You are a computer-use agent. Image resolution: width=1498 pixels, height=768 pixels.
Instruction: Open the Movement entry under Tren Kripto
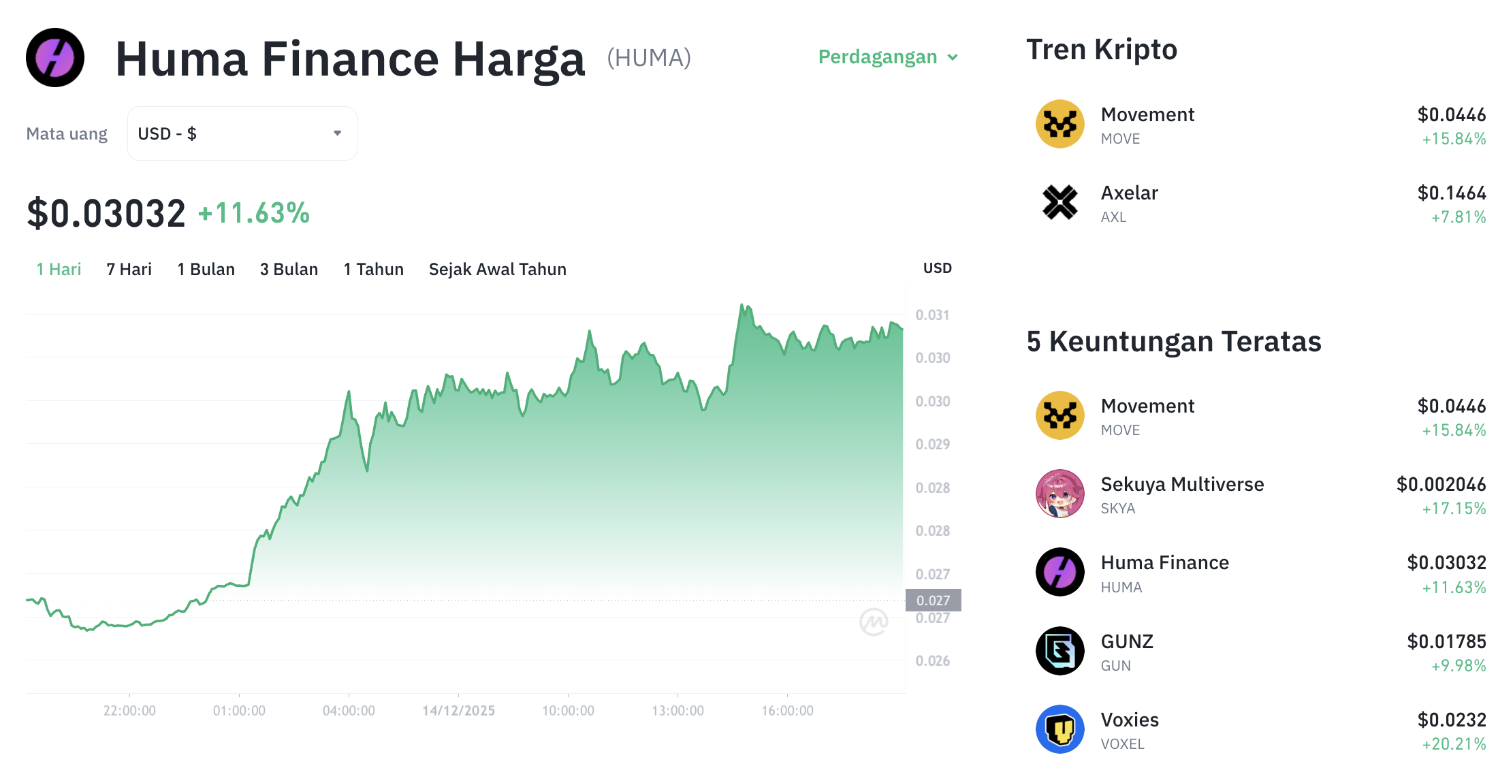click(1147, 114)
